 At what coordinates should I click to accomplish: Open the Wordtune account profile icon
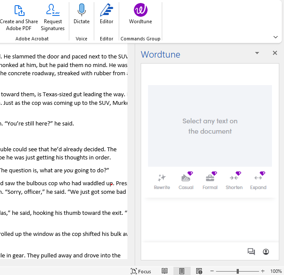click(x=266, y=252)
